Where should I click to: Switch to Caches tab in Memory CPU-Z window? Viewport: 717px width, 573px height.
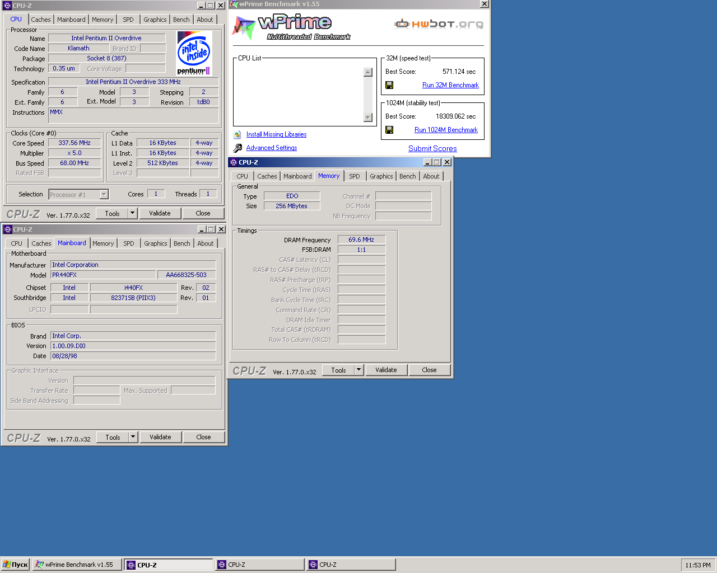click(x=267, y=176)
